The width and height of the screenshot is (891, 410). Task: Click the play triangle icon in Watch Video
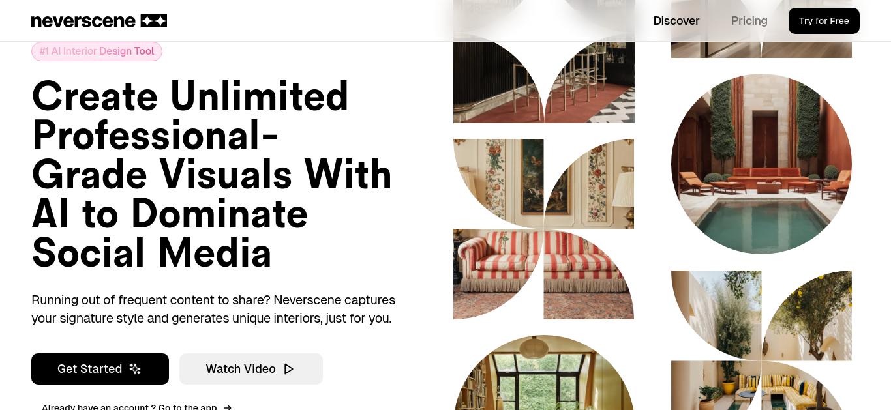(289, 369)
